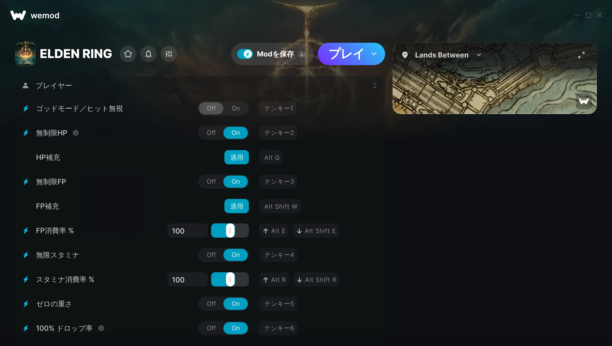
Task: Open the mod settings sliders icon
Action: [169, 54]
